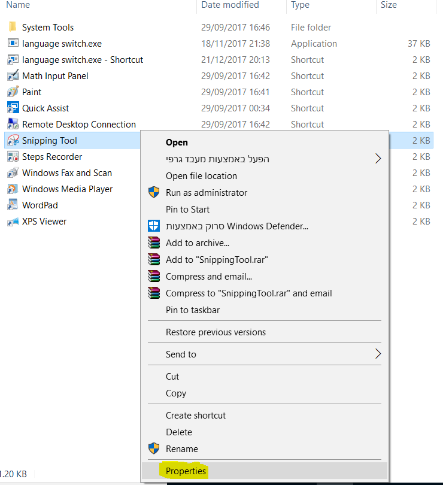
Task: Click the 37 KB size value
Action: tap(419, 43)
